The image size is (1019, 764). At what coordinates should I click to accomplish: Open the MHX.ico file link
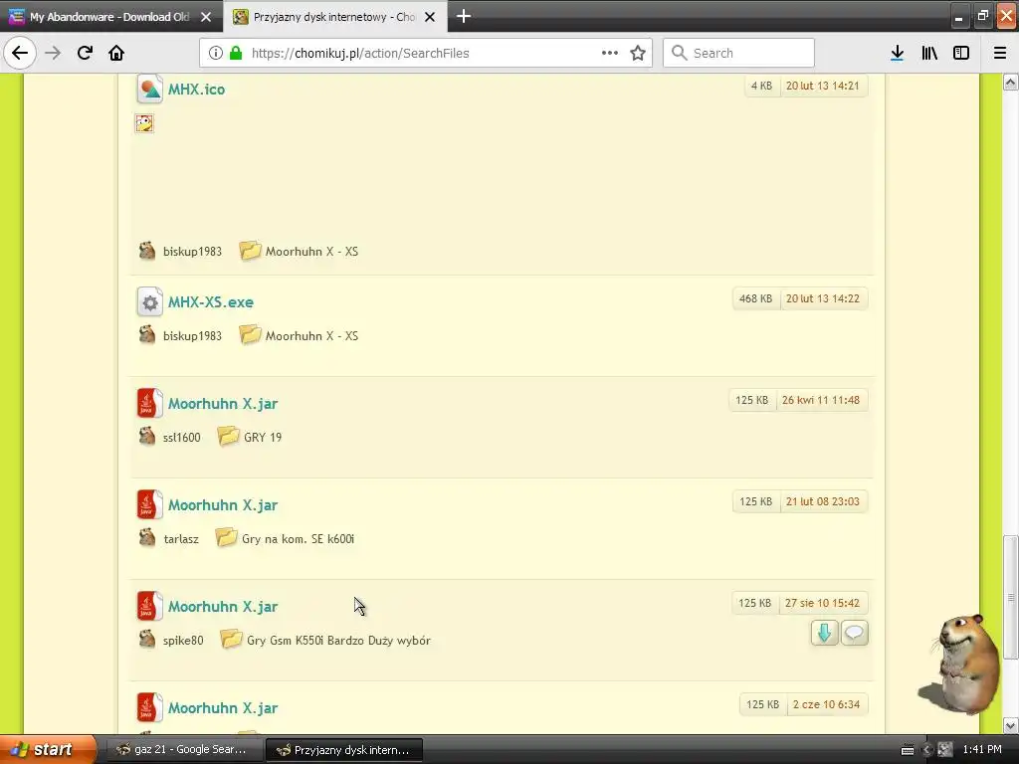[x=196, y=89]
